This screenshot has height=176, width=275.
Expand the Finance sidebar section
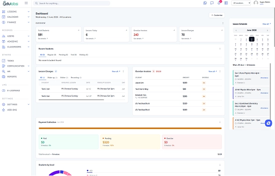15,22
